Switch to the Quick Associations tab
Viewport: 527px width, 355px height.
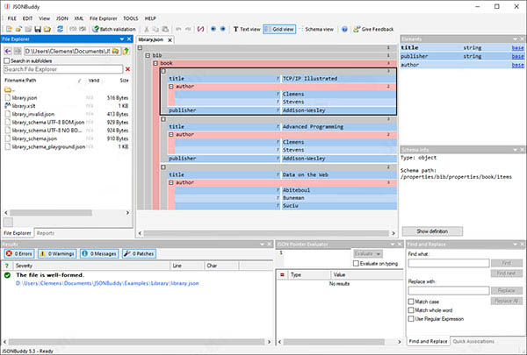(x=474, y=340)
